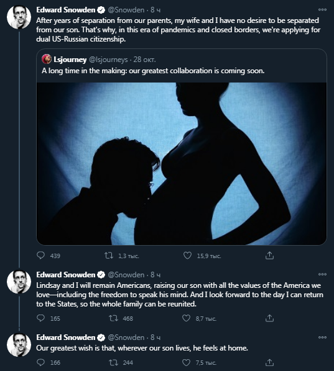The width and height of the screenshot is (334, 371).
Task: Like the tweet with 7,5 тыс. likes
Action: tap(186, 362)
